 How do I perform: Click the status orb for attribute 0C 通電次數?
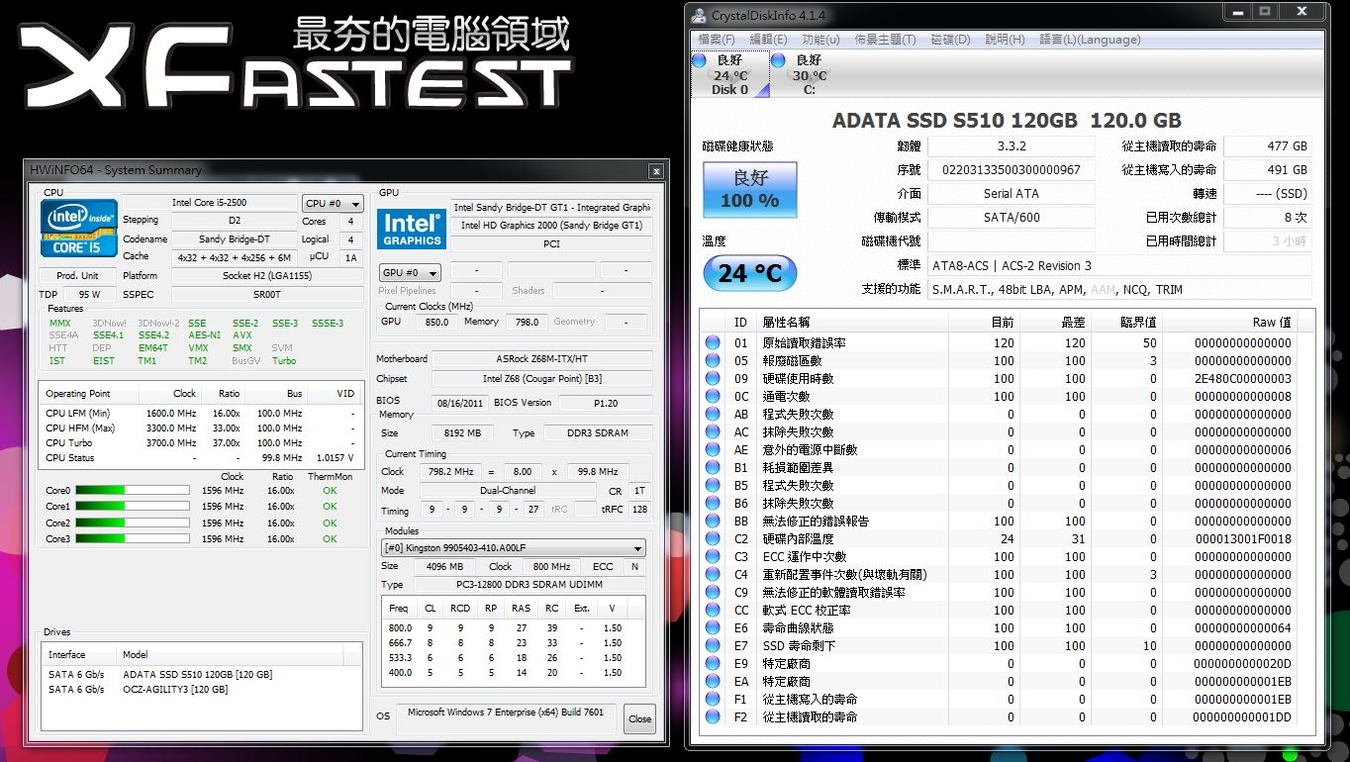[713, 397]
